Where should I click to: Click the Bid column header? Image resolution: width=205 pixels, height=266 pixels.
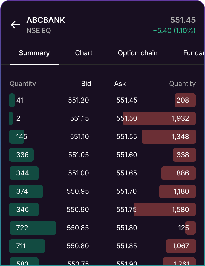[86, 84]
